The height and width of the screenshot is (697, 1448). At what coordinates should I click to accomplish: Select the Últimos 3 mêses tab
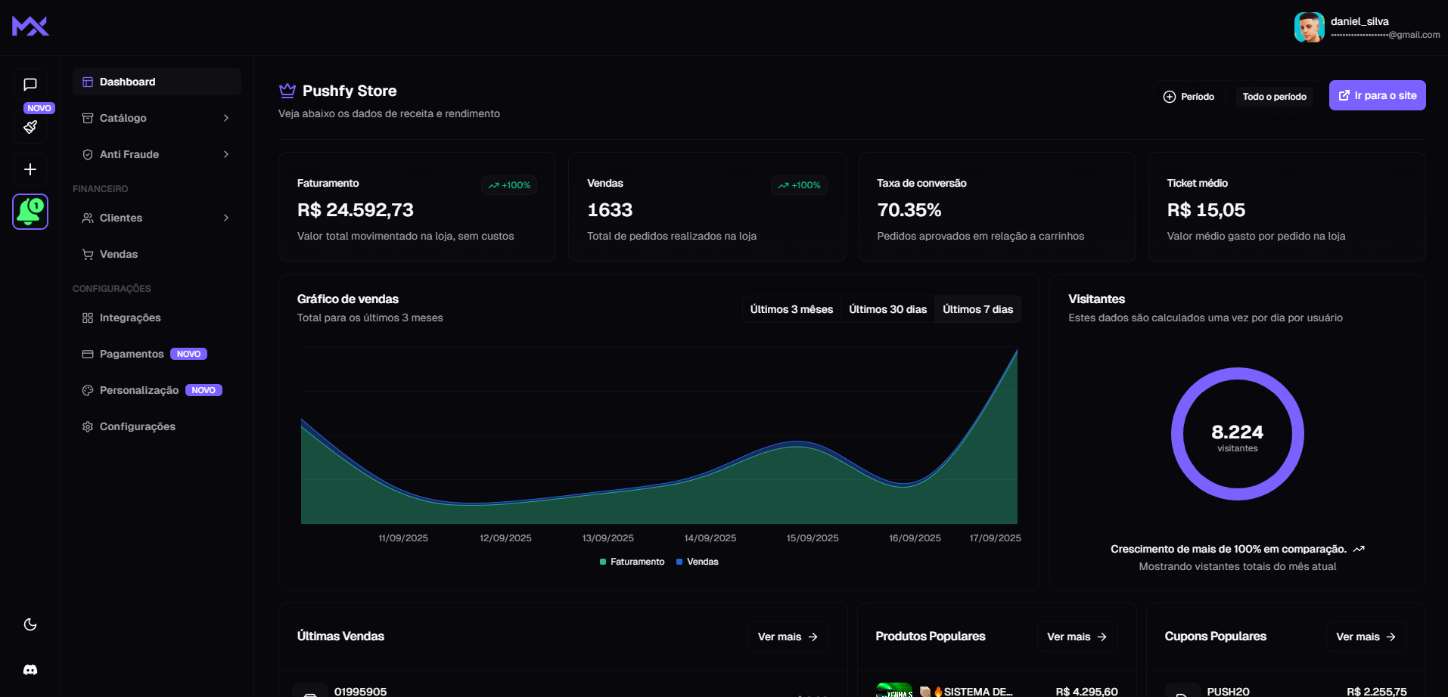pos(791,309)
